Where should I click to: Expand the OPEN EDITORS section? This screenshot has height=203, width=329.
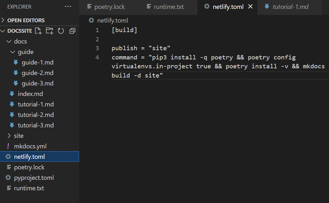point(3,20)
